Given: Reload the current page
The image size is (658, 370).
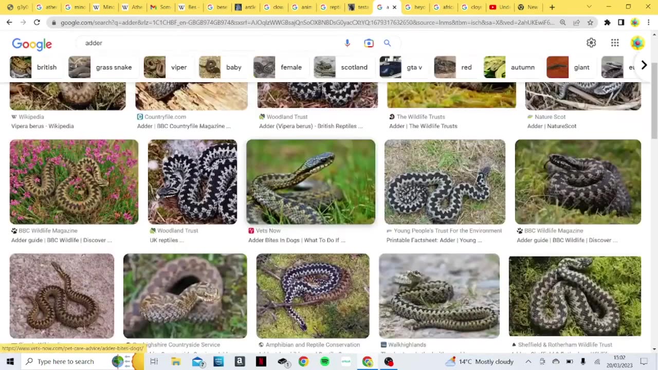Looking at the screenshot, I should pos(36,23).
